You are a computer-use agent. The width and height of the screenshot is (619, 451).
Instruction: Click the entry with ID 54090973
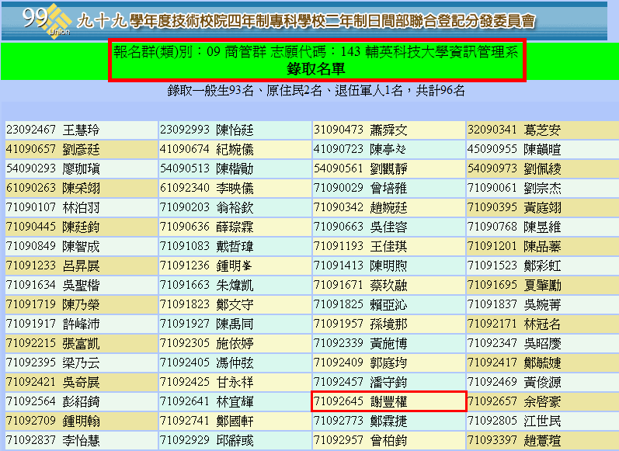pyautogui.click(x=543, y=169)
